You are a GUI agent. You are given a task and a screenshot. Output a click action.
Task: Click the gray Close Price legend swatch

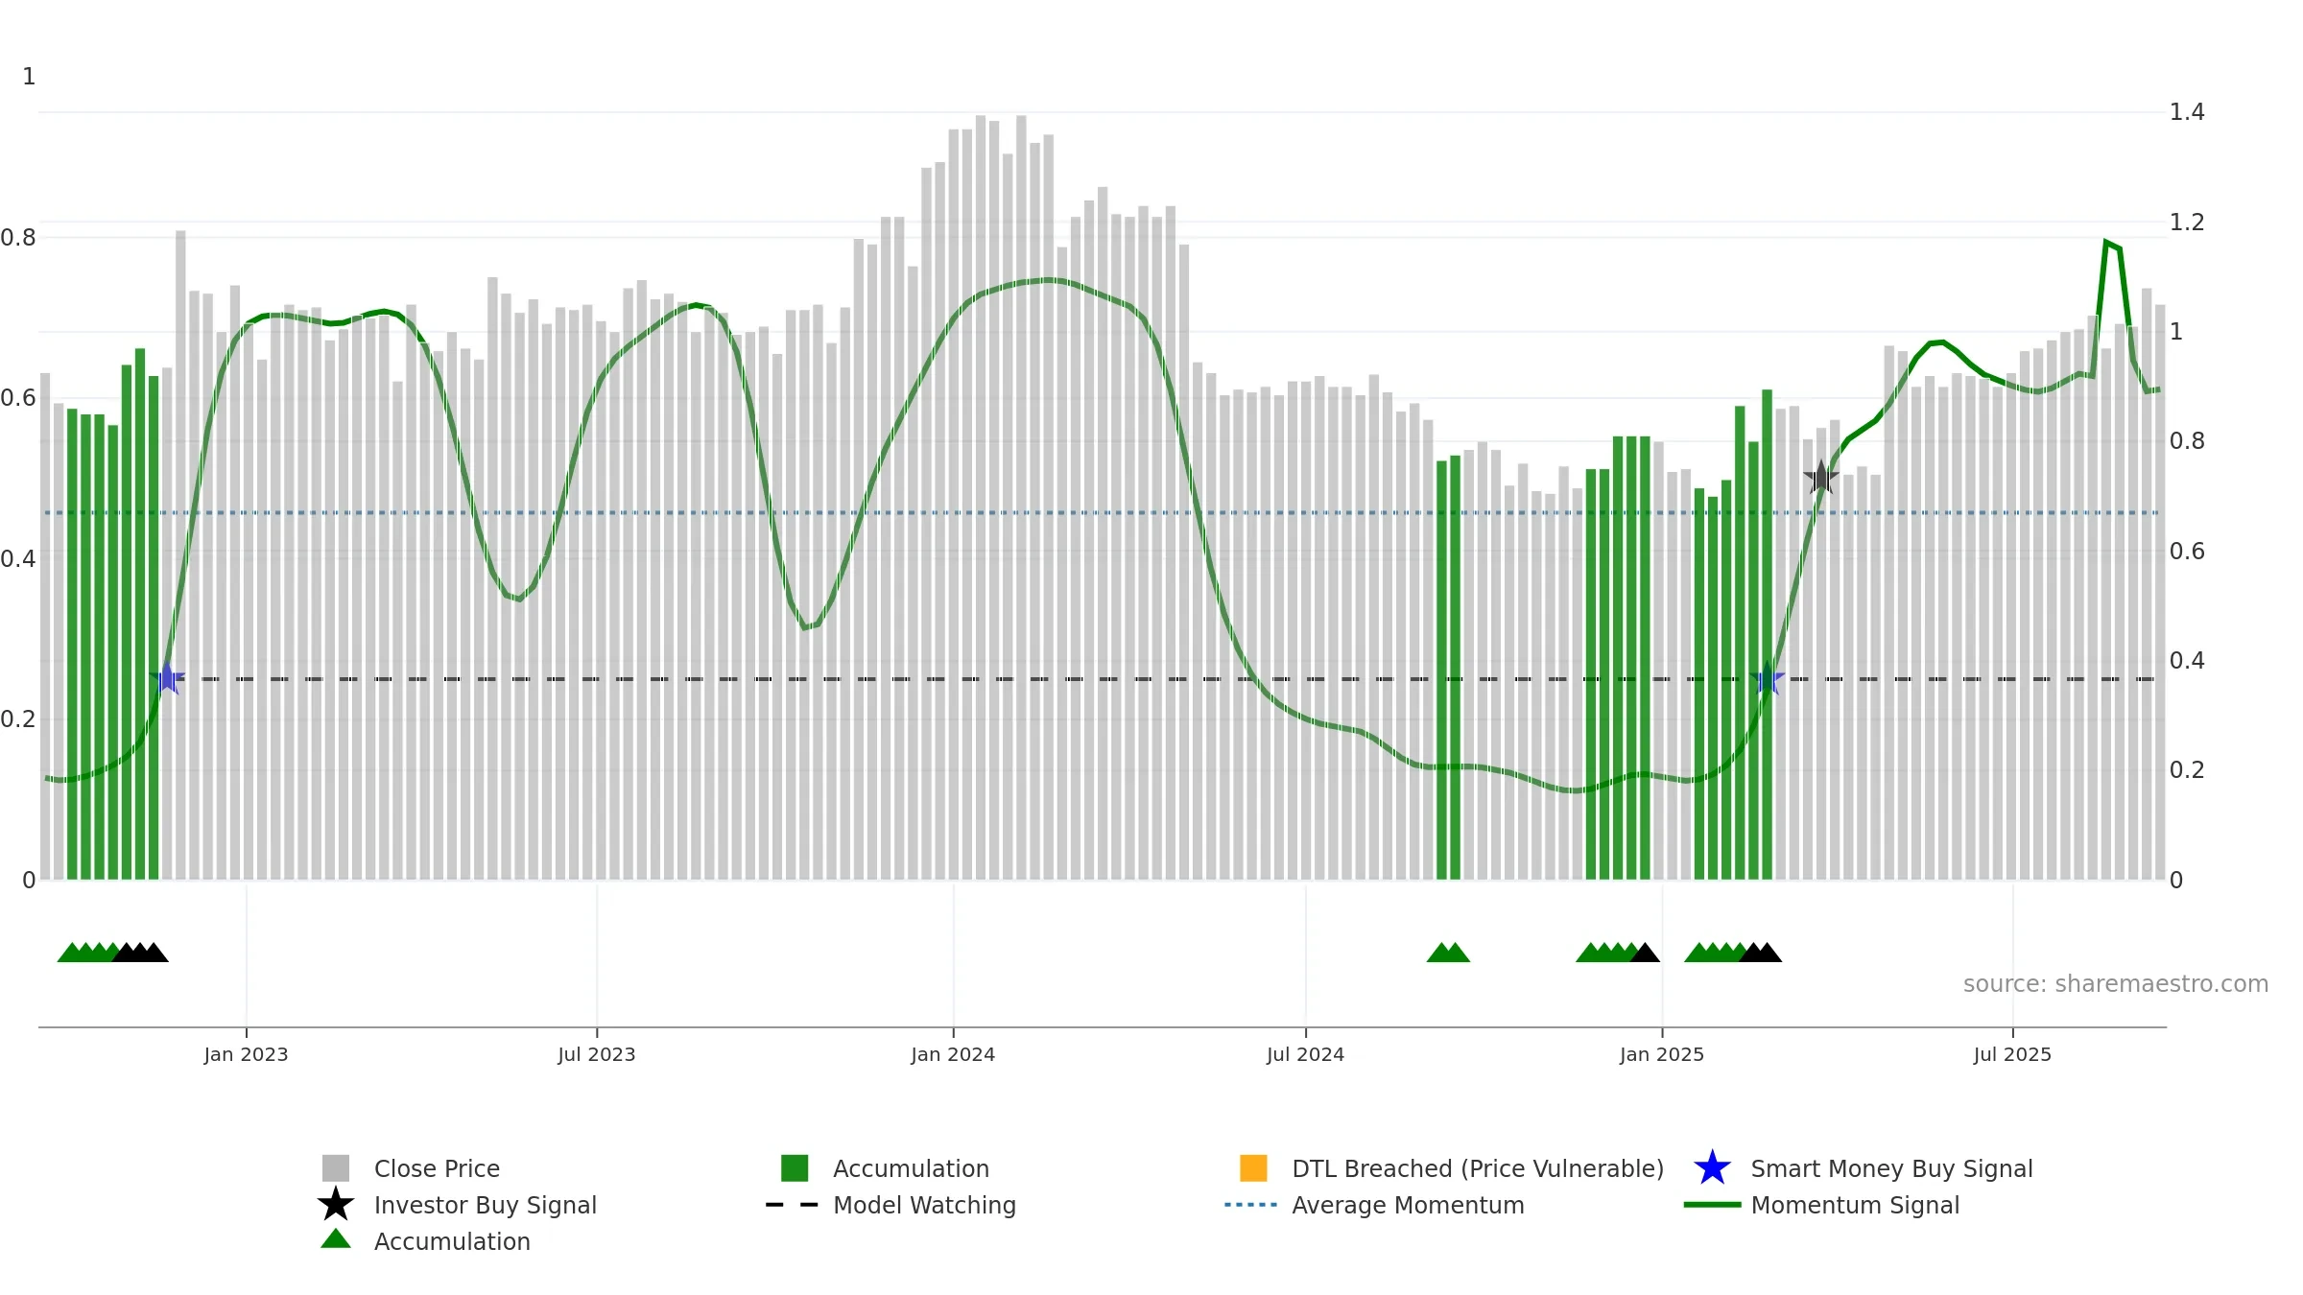[x=335, y=1168]
